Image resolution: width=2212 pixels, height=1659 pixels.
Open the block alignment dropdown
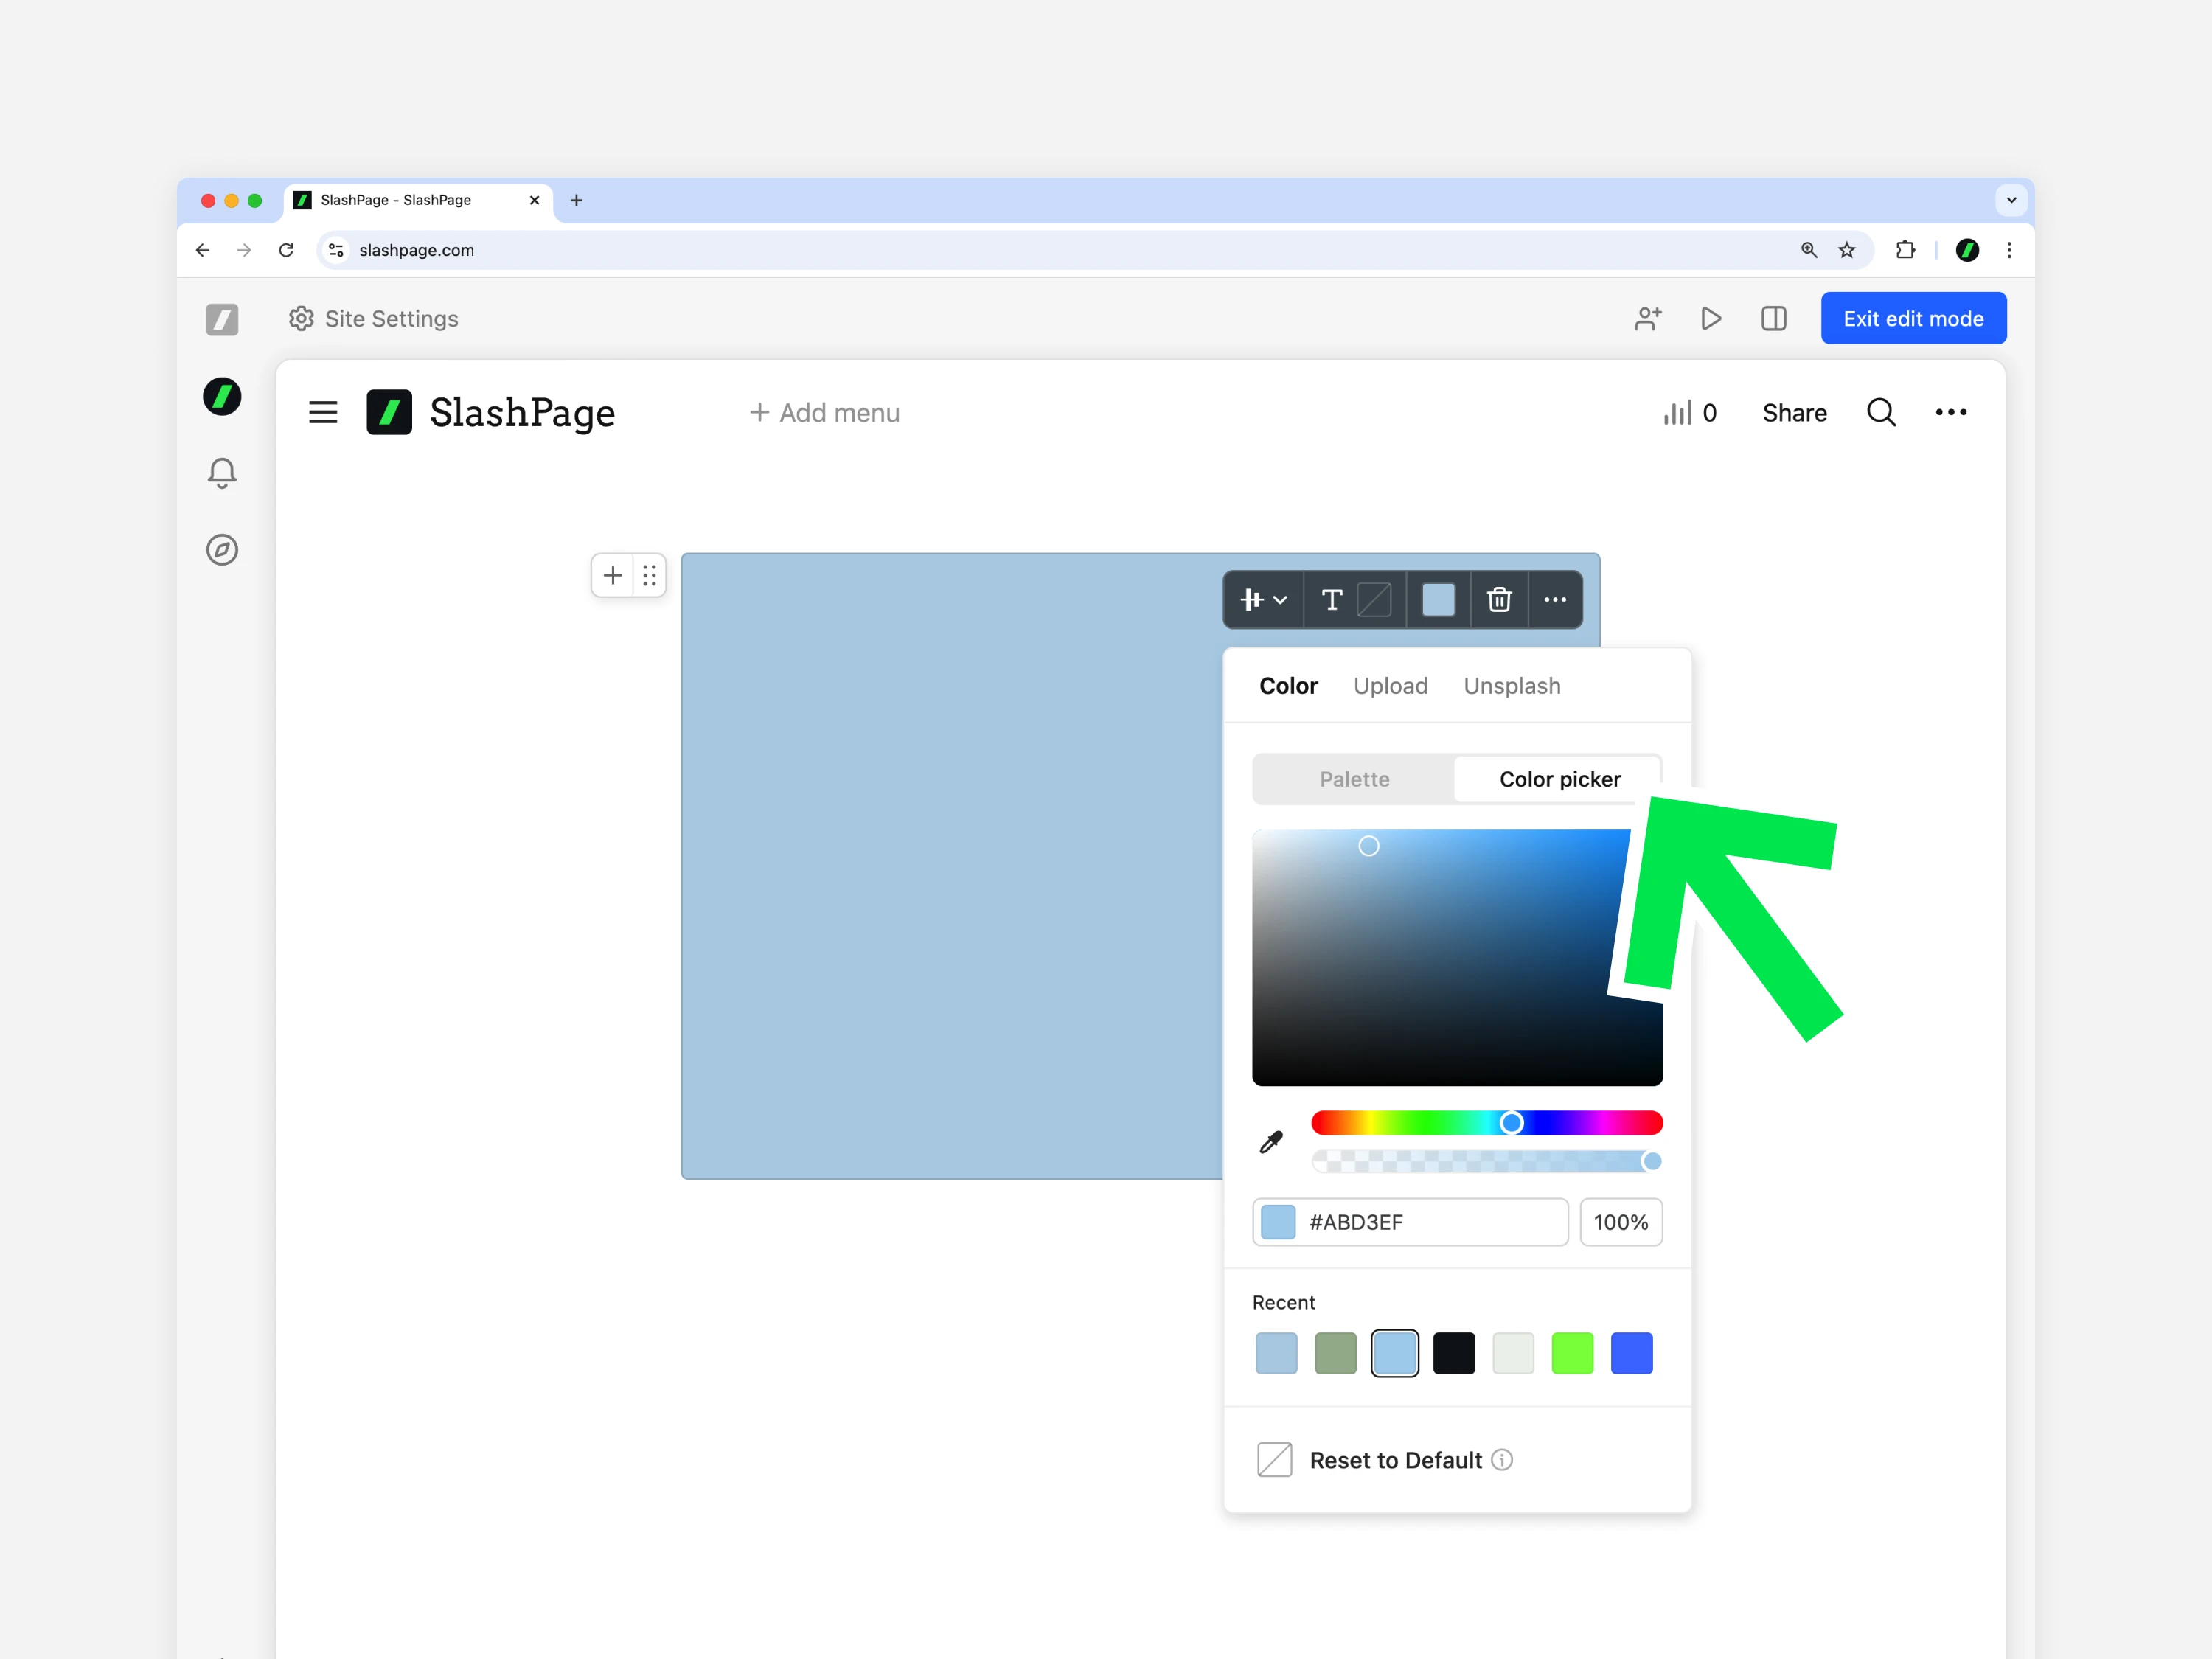(1264, 600)
